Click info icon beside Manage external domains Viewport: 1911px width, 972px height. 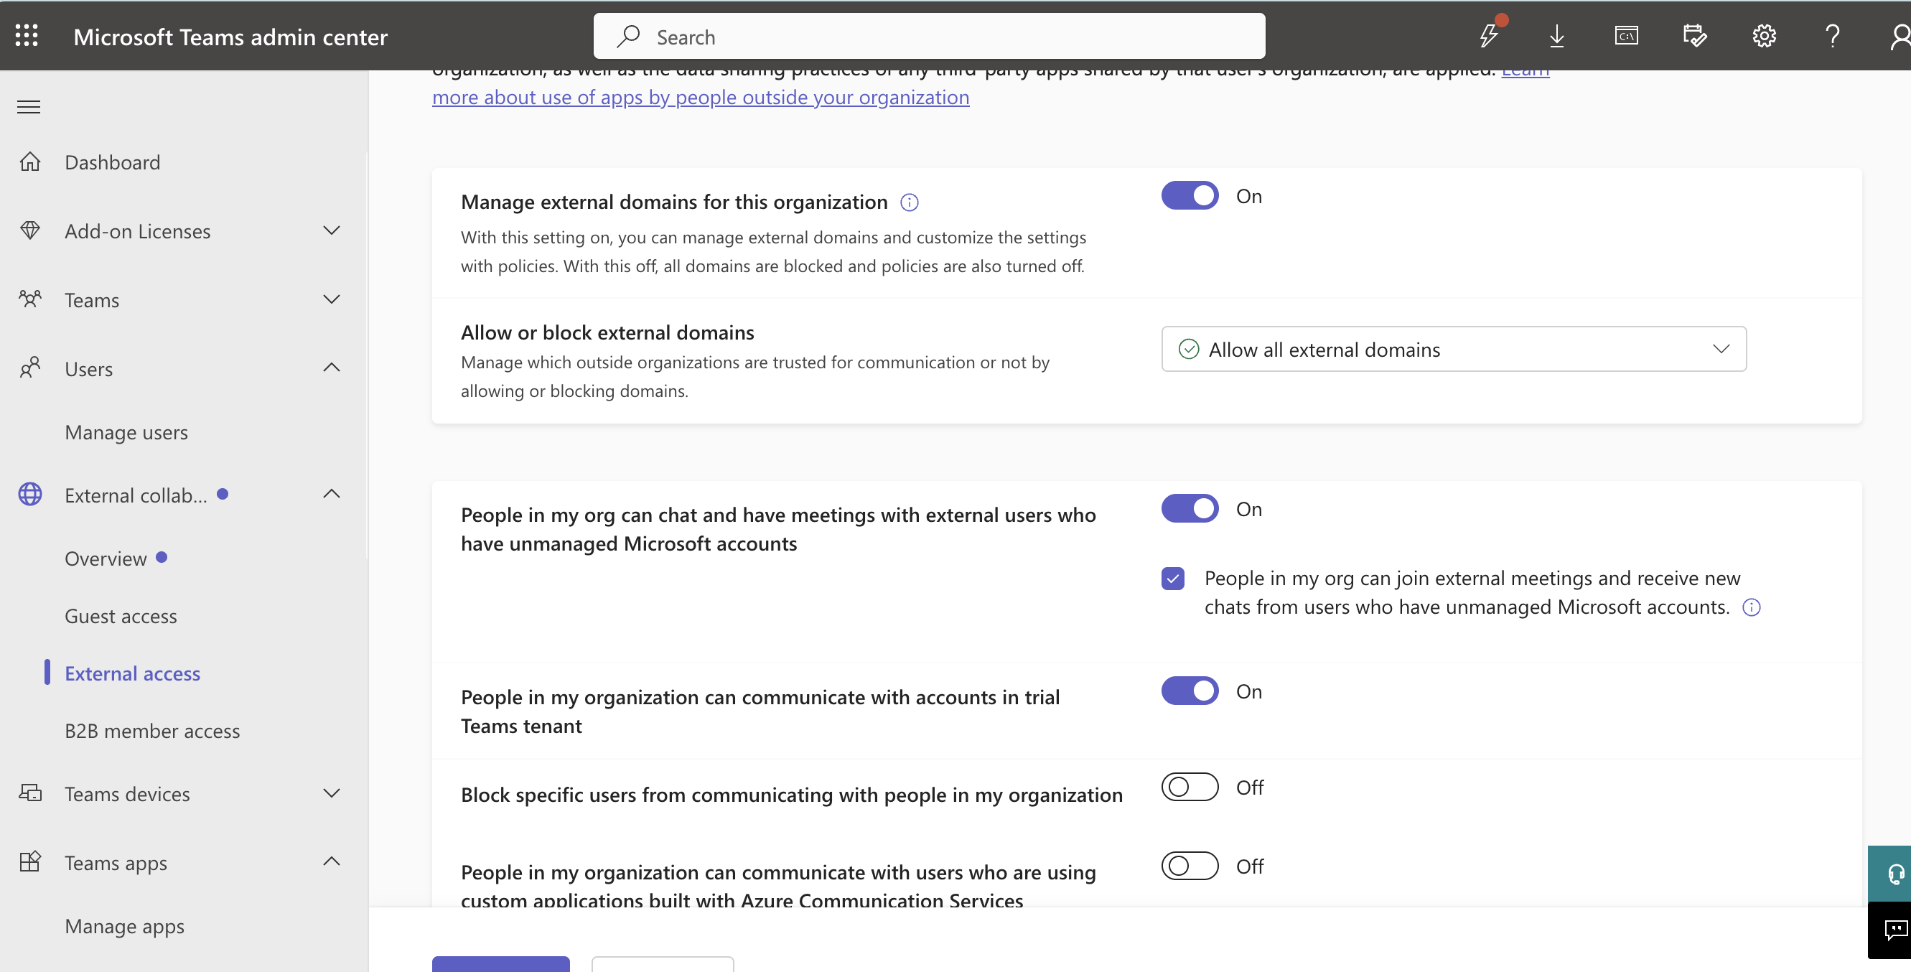(910, 202)
